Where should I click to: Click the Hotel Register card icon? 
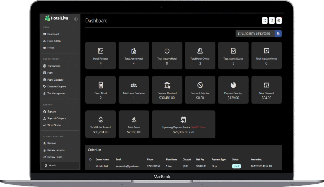pyautogui.click(x=101, y=51)
